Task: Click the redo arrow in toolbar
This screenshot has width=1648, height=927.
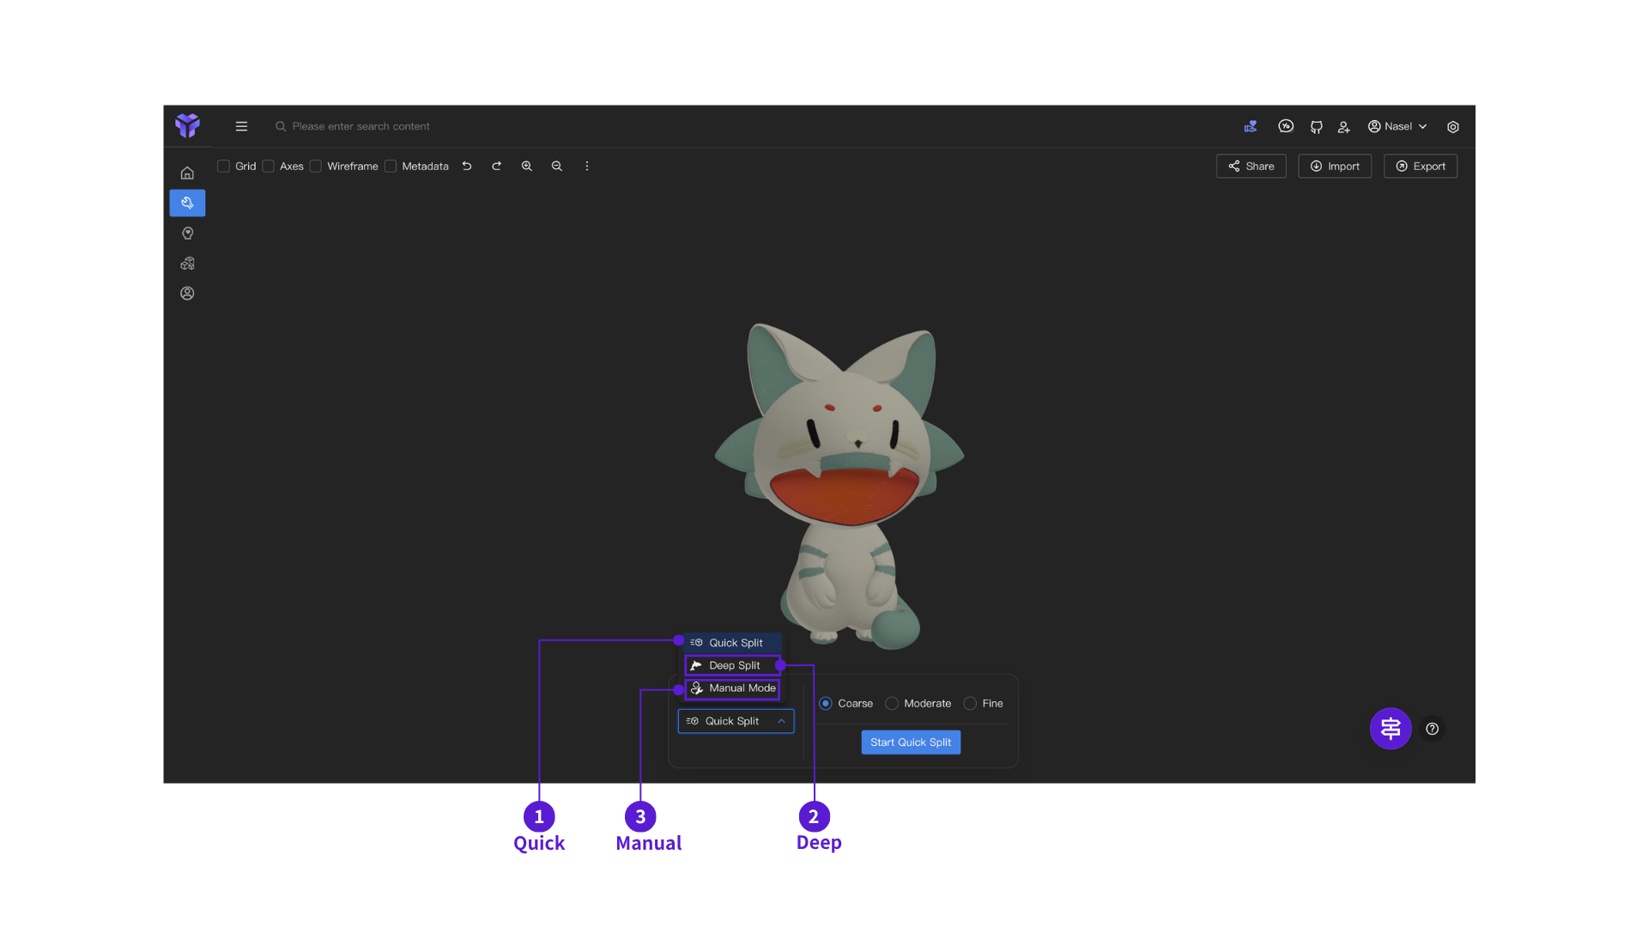Action: (496, 167)
